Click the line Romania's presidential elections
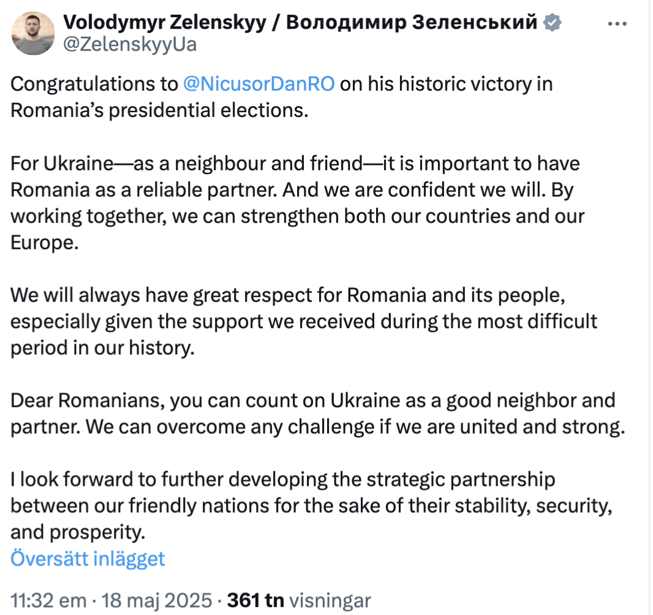Image resolution: width=653 pixels, height=615 pixels. [159, 110]
